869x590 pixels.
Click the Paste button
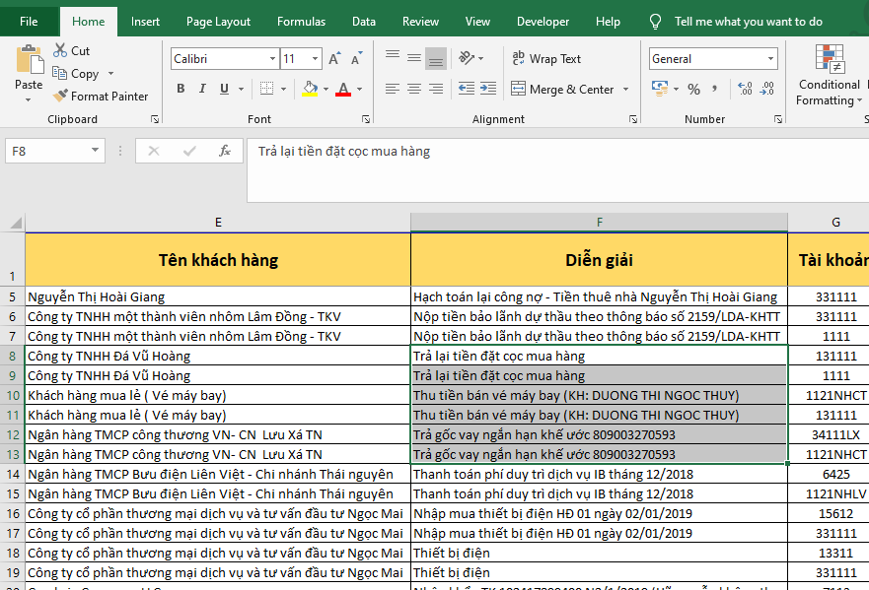pyautogui.click(x=29, y=67)
